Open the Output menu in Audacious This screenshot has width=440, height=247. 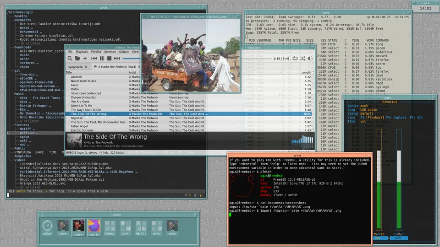tap(124, 52)
